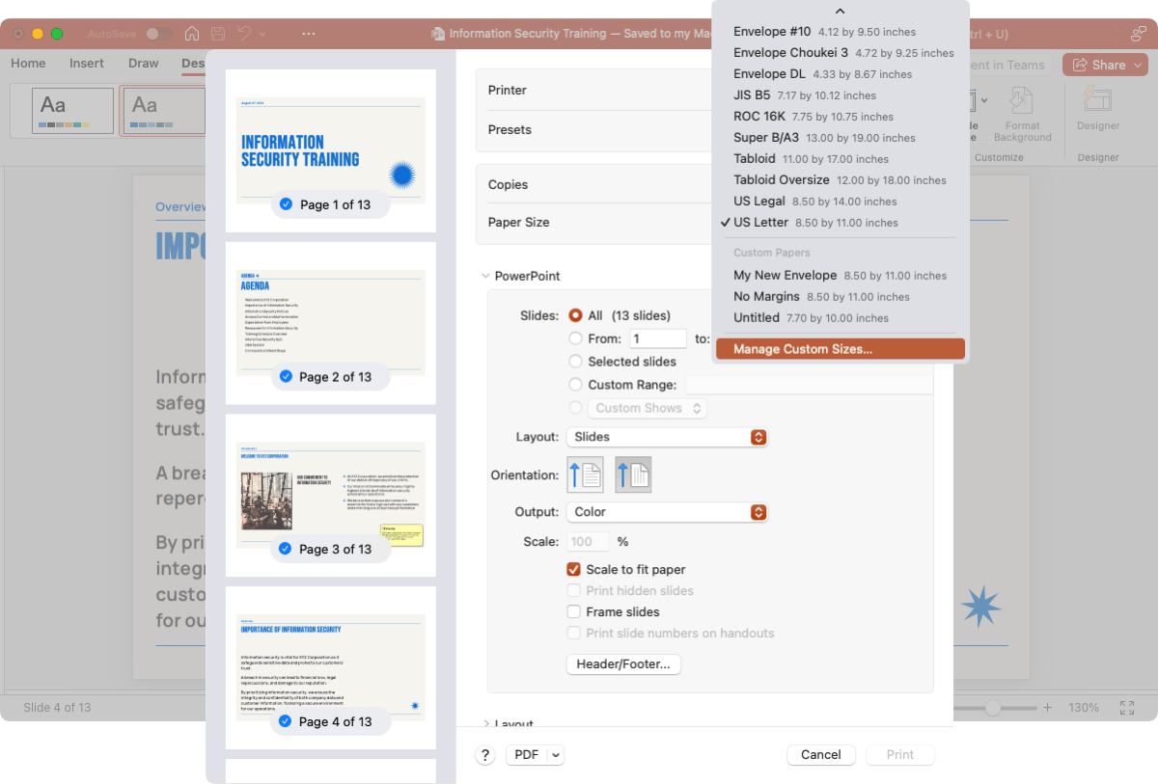
Task: Choose Manage Custom Sizes in paper menu
Action: click(x=841, y=349)
